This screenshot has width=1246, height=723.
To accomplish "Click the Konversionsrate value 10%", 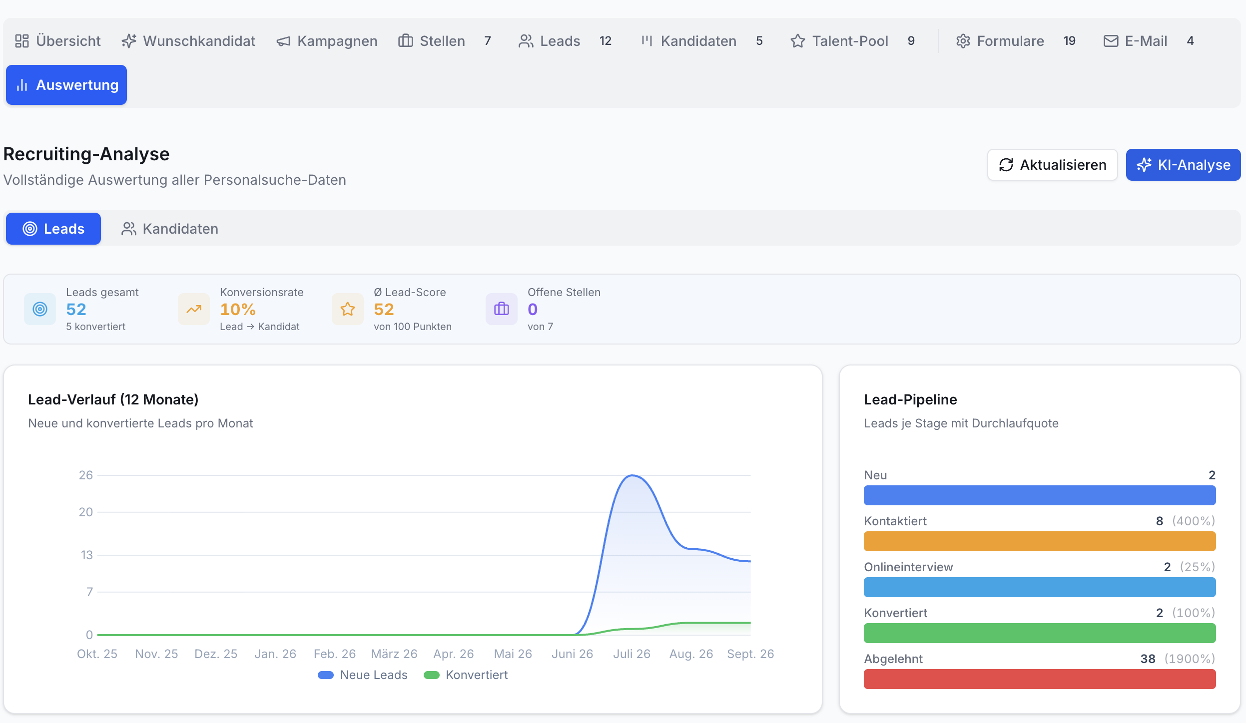I will coord(238,310).
